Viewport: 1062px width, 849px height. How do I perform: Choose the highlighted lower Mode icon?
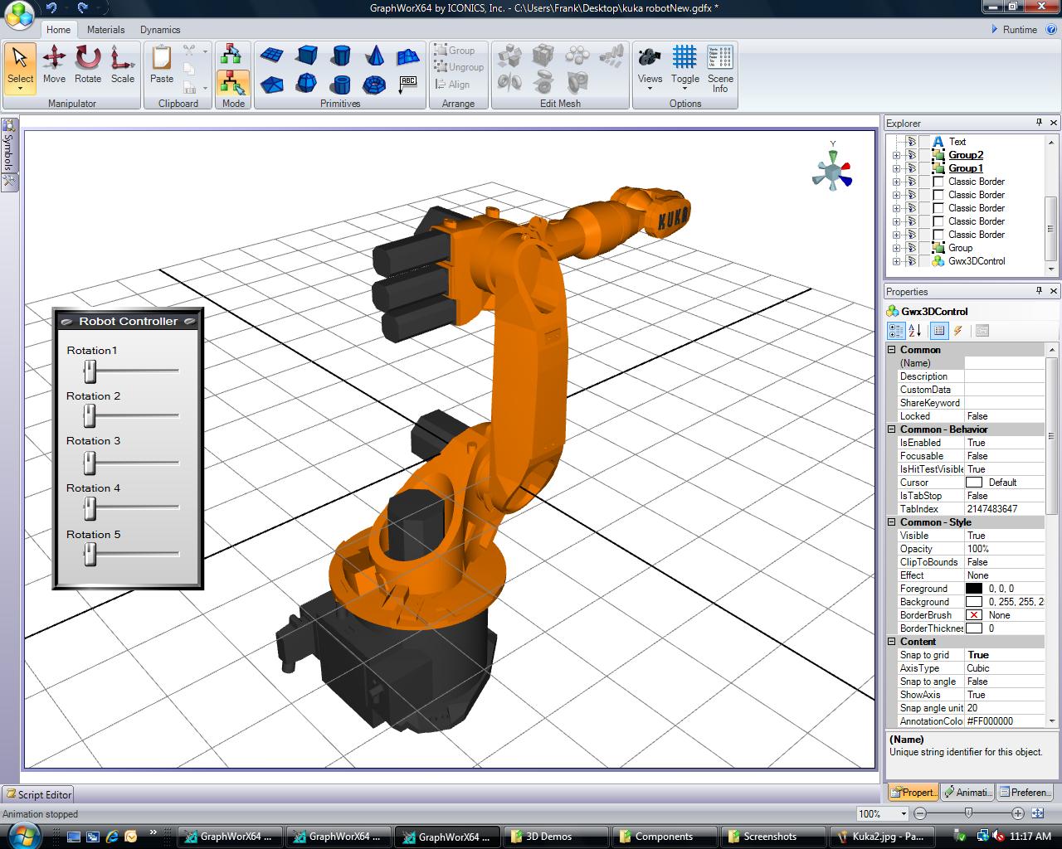233,82
